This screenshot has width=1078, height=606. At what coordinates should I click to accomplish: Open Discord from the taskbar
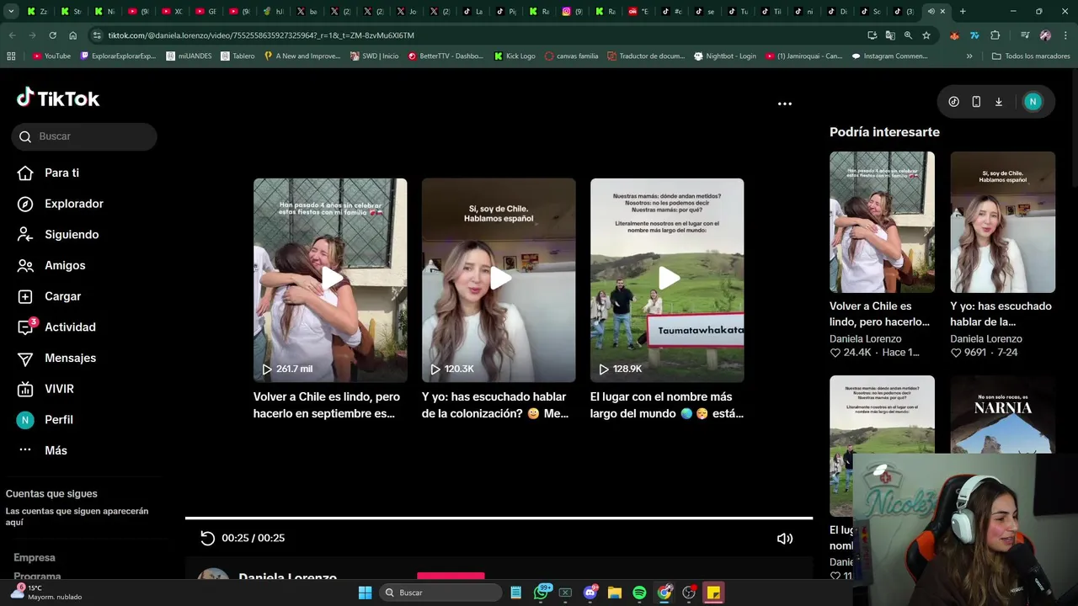(x=590, y=593)
